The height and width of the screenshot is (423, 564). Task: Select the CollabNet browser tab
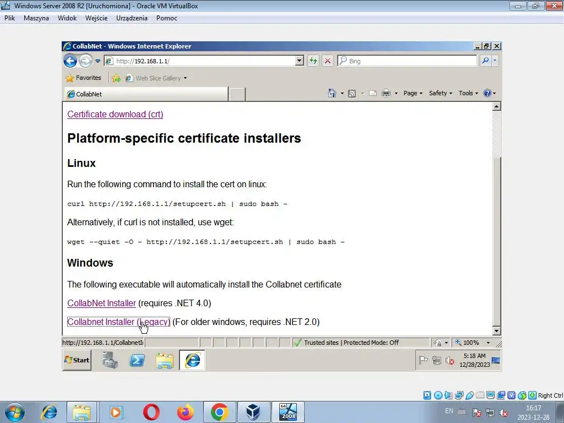pos(147,94)
